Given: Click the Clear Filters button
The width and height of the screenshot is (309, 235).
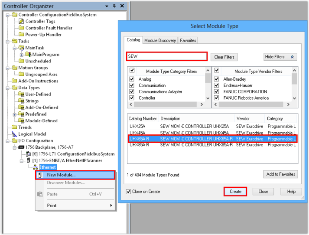Looking at the screenshot, I should [x=224, y=57].
